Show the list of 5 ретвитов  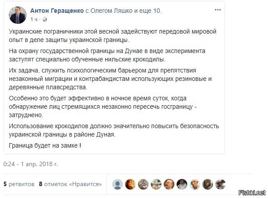(x=19, y=184)
